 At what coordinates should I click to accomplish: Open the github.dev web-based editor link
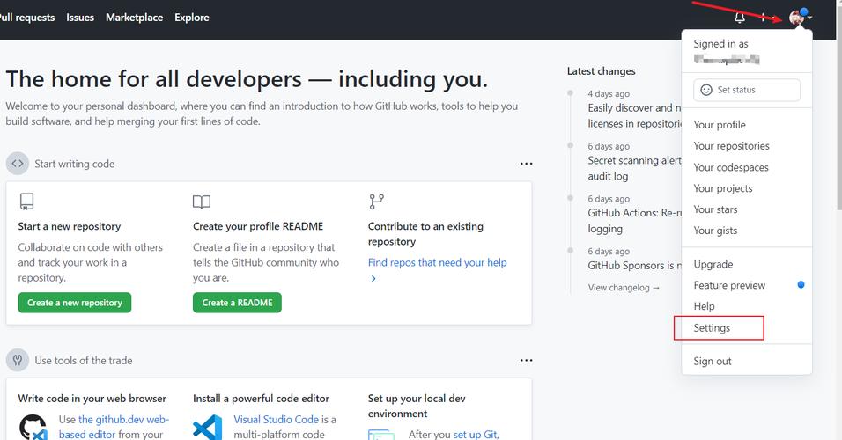pyautogui.click(x=114, y=427)
